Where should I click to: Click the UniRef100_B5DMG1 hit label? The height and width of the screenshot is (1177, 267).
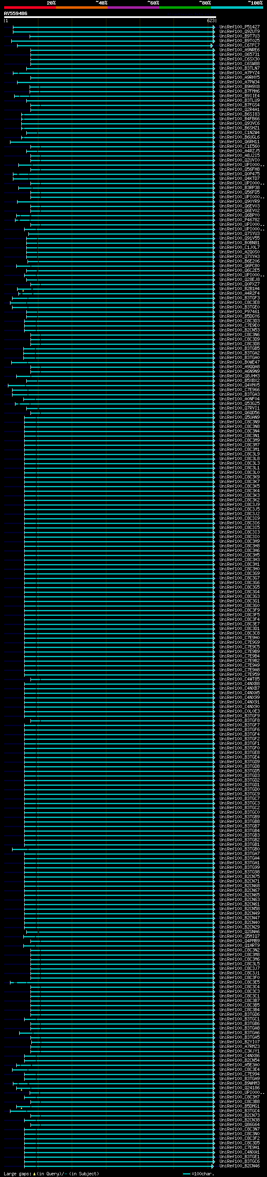click(x=239, y=1106)
